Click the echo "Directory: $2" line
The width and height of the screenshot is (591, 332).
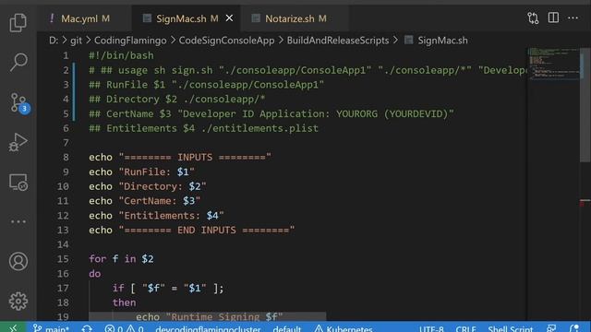tap(148, 186)
